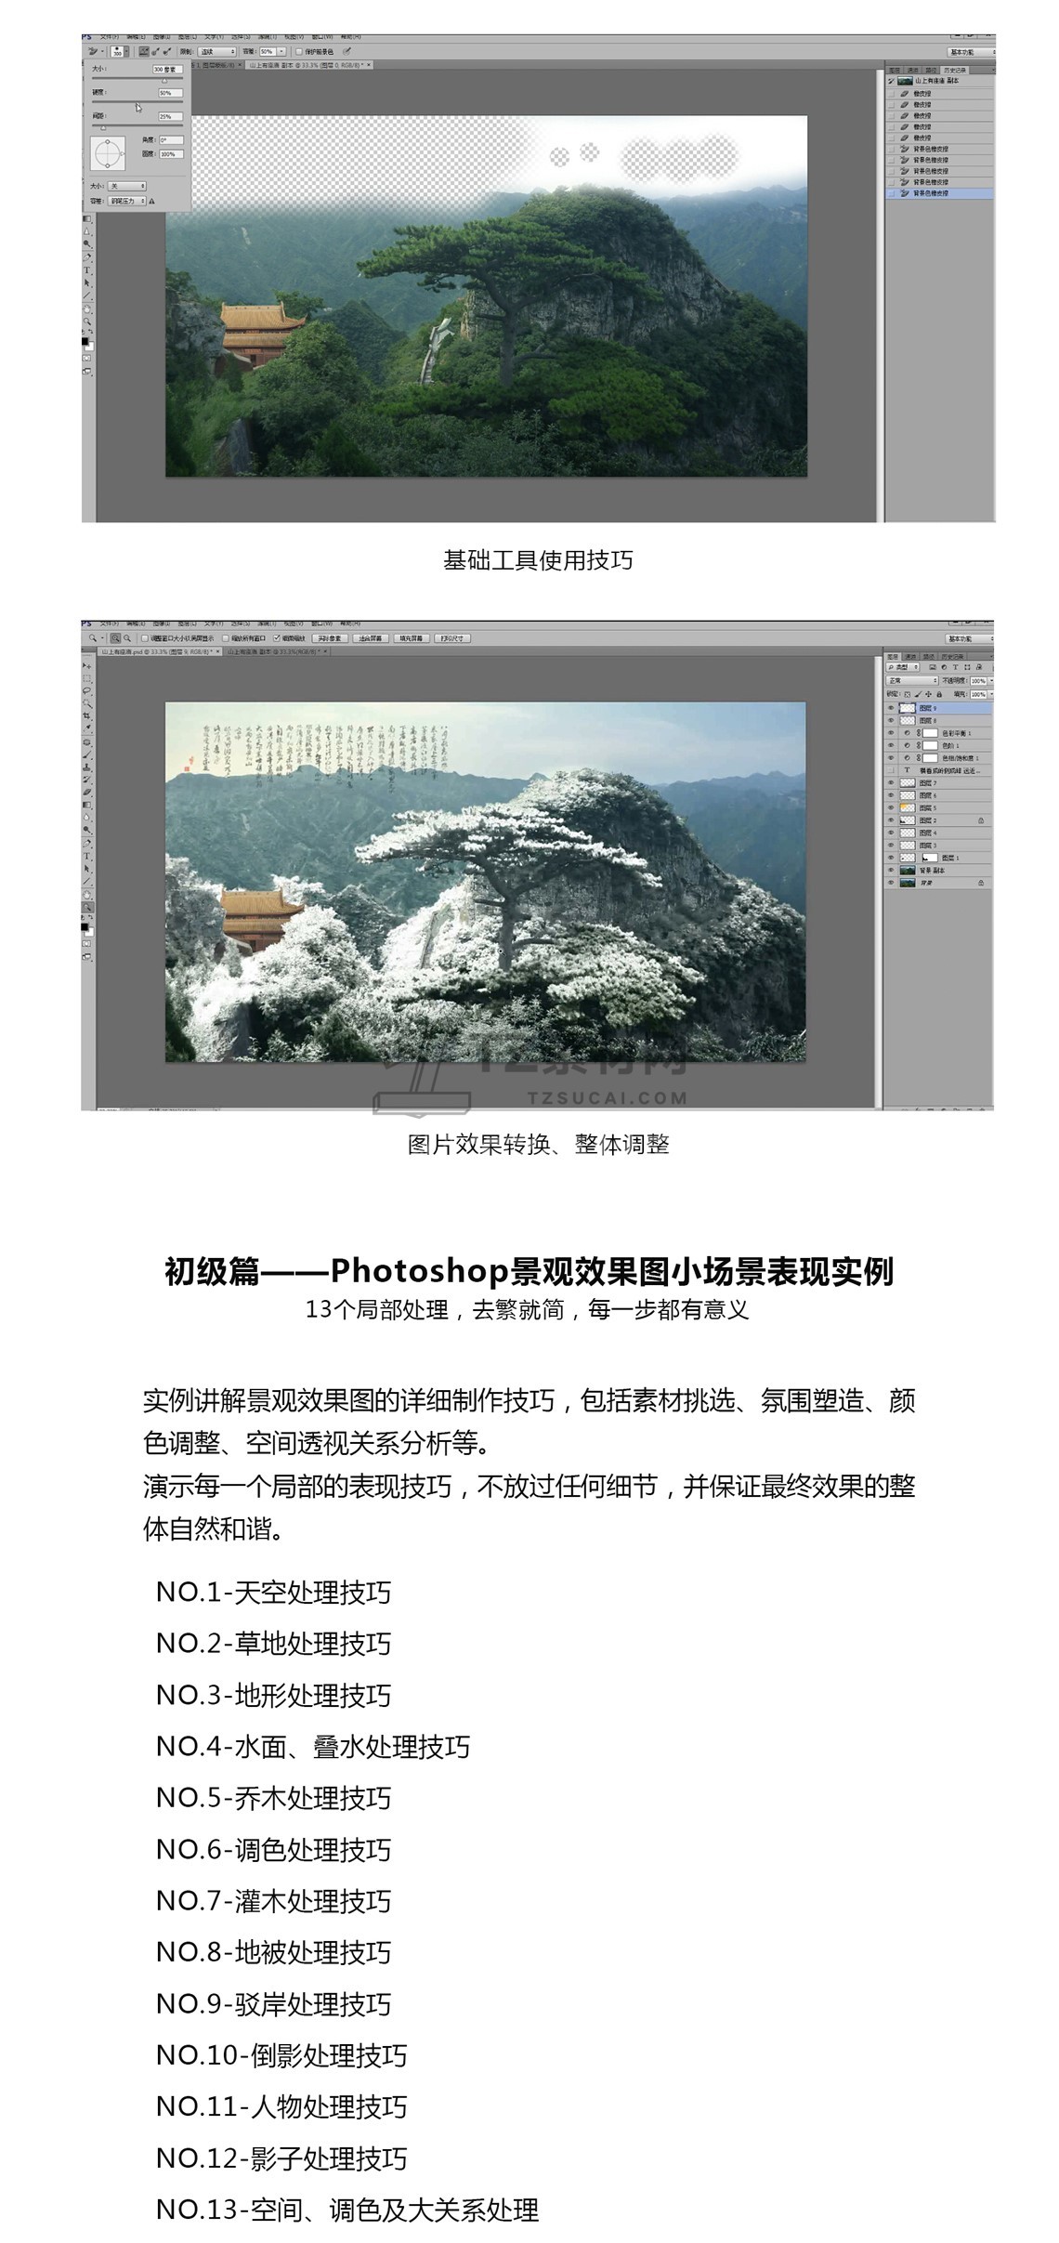Image resolution: width=1059 pixels, height=2243 pixels.
Task: Click lock all padlock icon in Layers panel
Action: coord(939,694)
